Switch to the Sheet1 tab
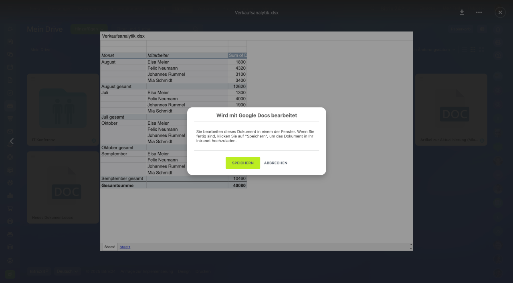The width and height of the screenshot is (513, 283). point(125,247)
